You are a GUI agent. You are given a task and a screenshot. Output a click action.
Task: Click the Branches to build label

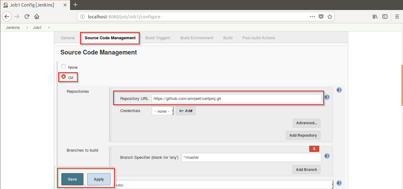83,150
